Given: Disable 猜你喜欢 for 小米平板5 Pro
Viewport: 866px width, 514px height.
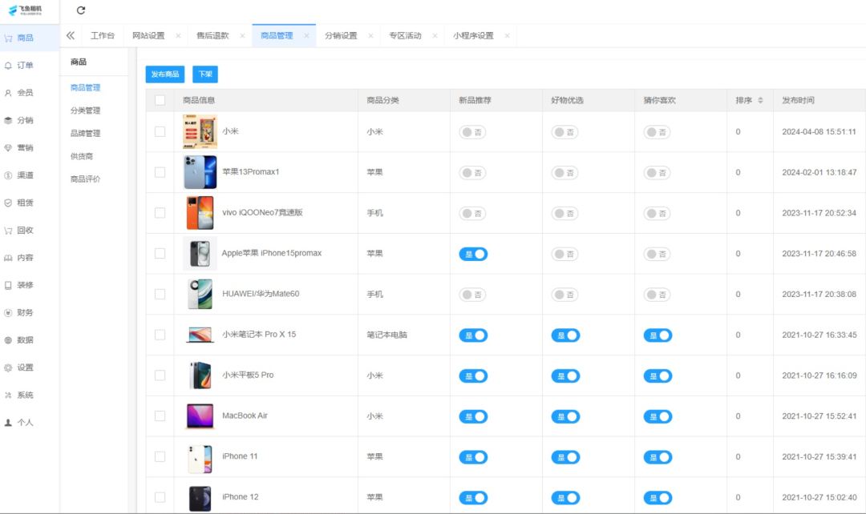Looking at the screenshot, I should click(x=658, y=376).
